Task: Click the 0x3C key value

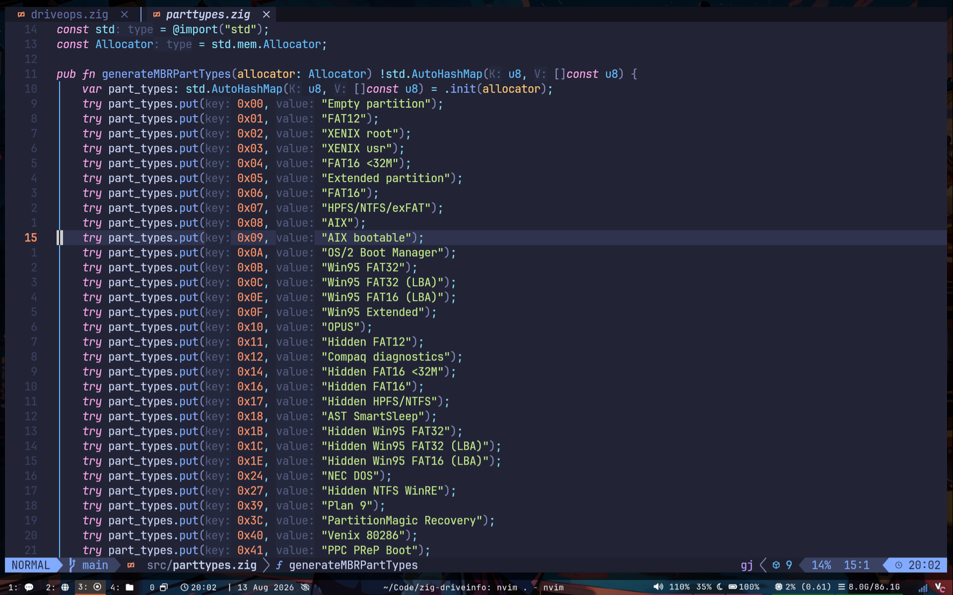Action: click(250, 520)
